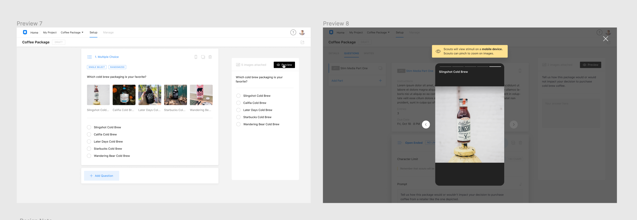Open Slingshot Cold Brew thumbnail
Screen dimensions: 637x220
coord(98,95)
